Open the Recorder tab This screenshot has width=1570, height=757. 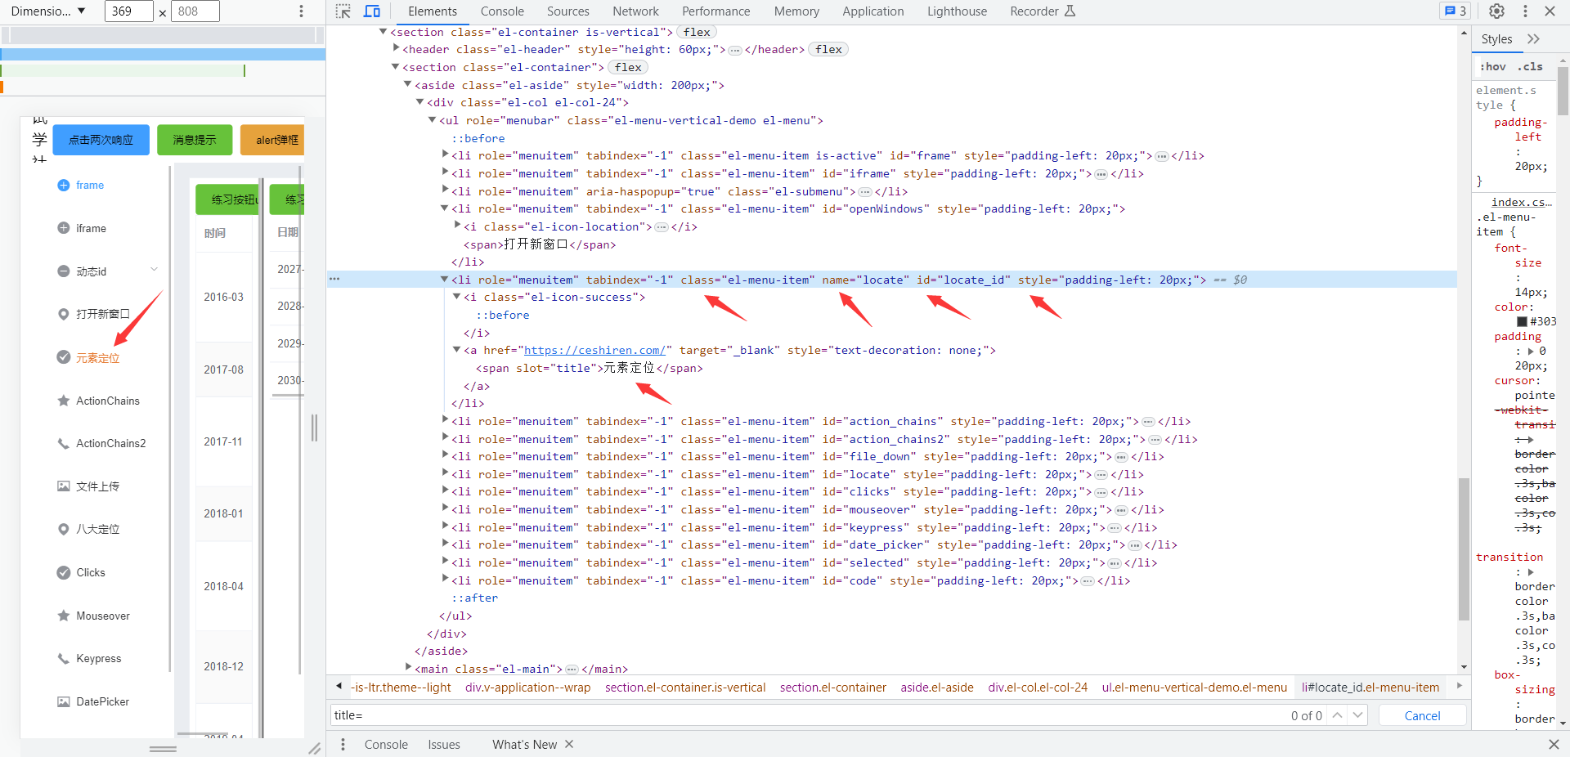(x=1043, y=11)
